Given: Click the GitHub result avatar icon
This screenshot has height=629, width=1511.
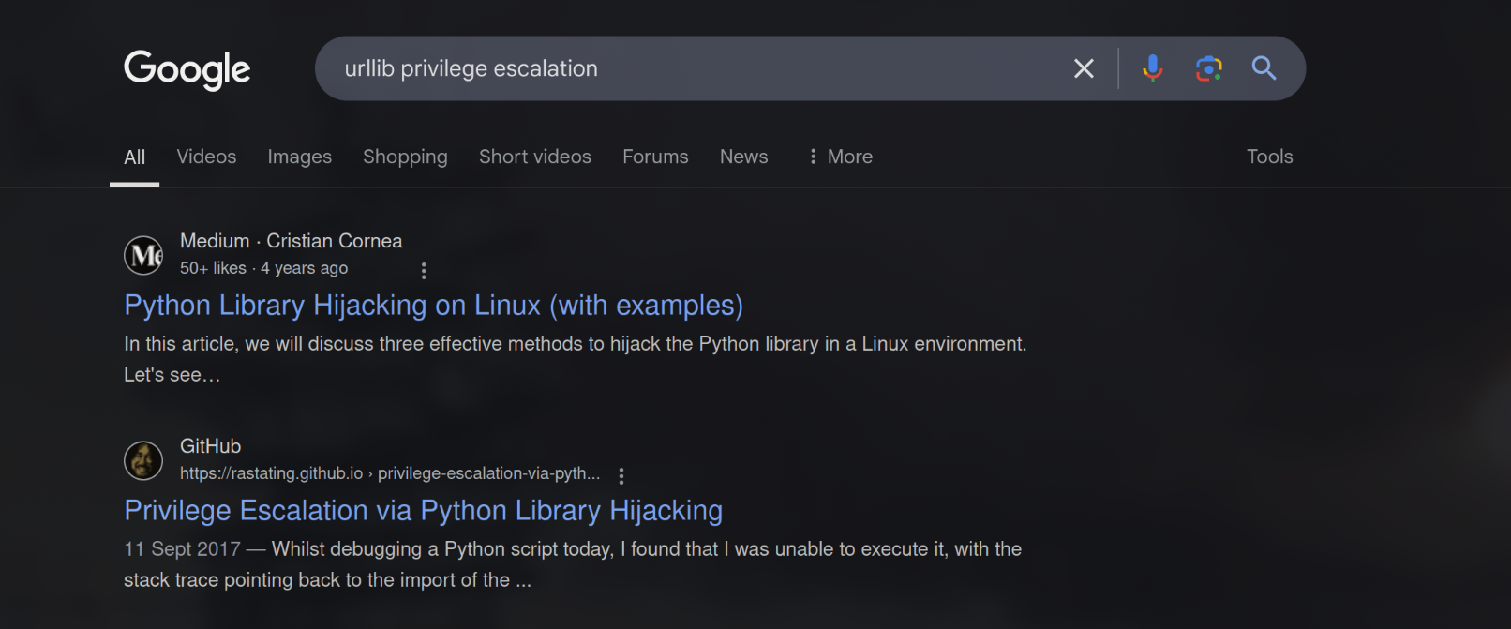Looking at the screenshot, I should click(143, 460).
